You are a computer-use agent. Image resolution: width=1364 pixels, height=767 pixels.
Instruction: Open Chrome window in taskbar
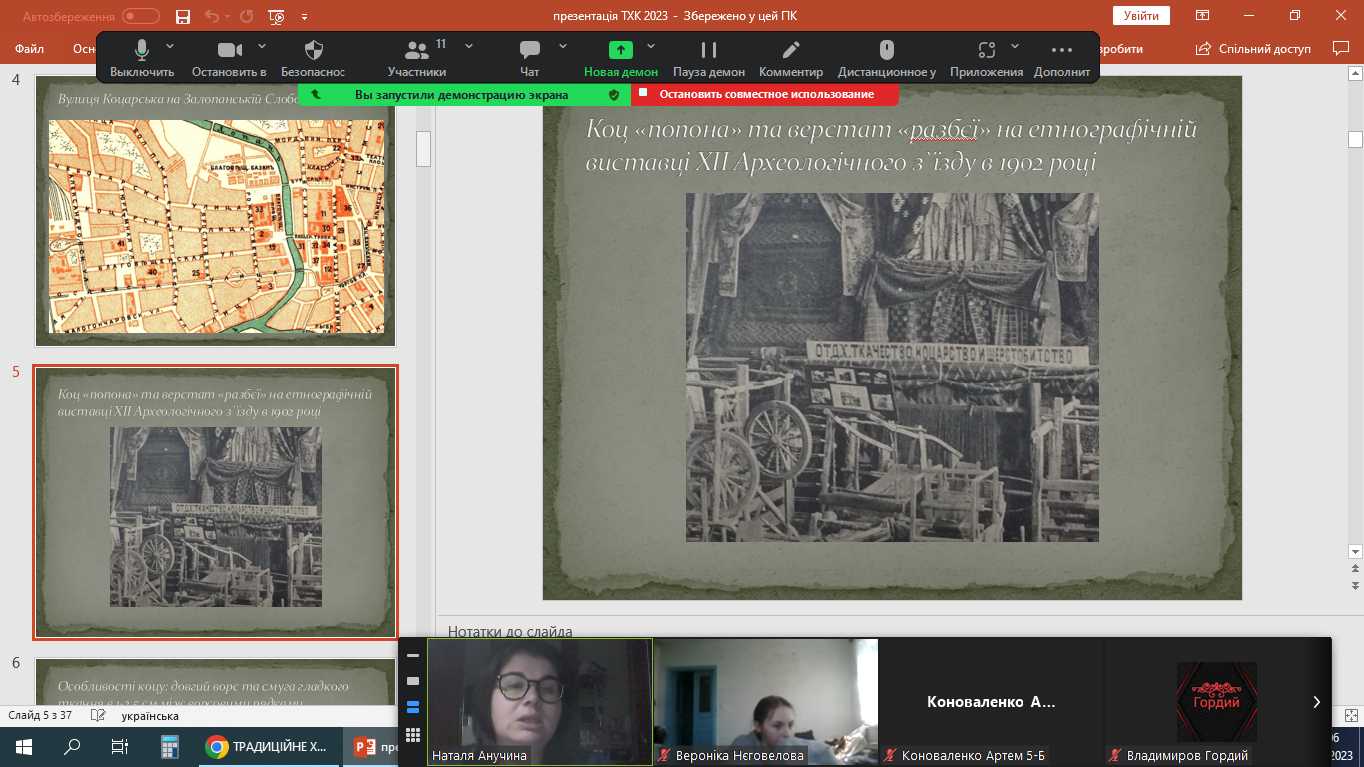(x=266, y=747)
